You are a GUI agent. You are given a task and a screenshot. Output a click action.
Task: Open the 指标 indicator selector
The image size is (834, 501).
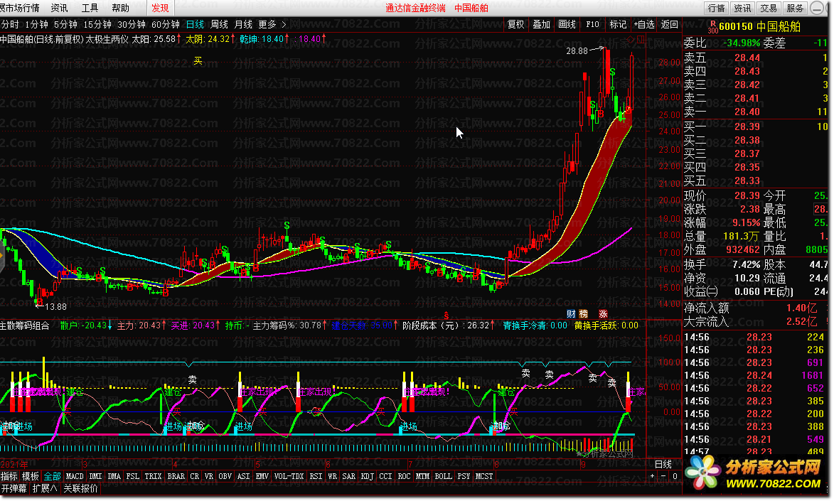tap(9, 476)
